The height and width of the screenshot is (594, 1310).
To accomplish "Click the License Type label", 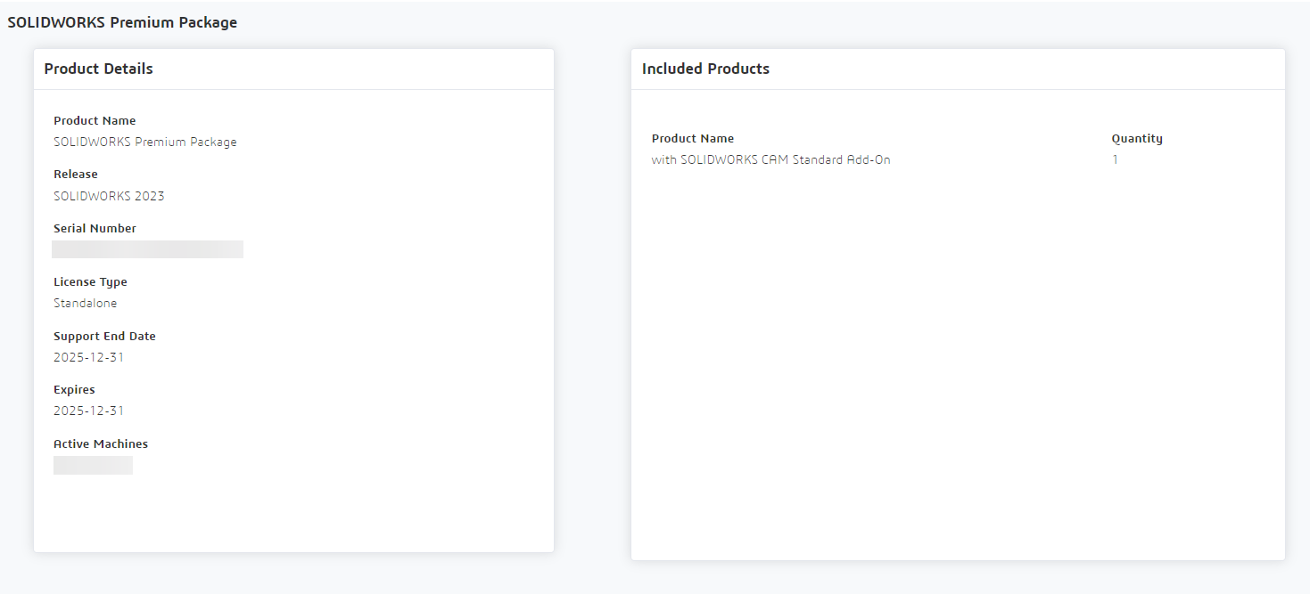I will point(90,282).
